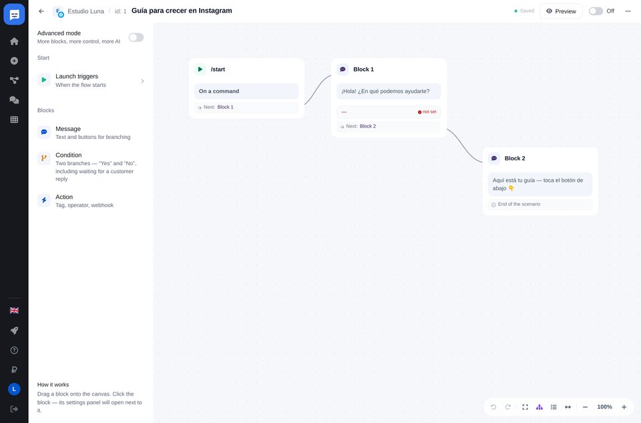This screenshot has width=641, height=423.
Task: Click the flow title Guía para crecer en Instagram
Action: click(x=182, y=11)
